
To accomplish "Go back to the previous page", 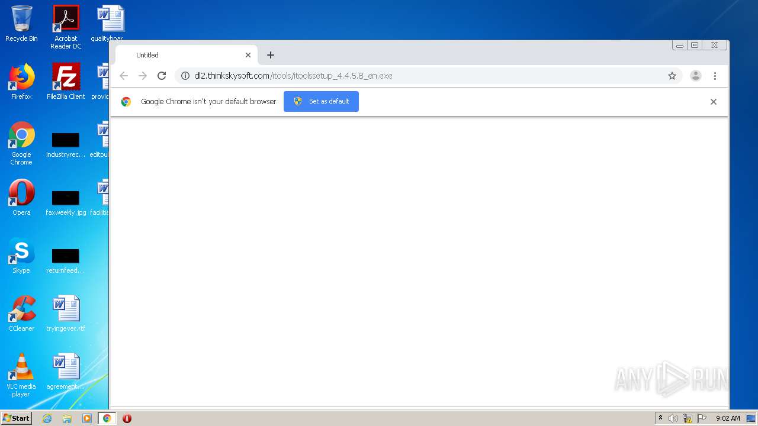I will 124,76.
